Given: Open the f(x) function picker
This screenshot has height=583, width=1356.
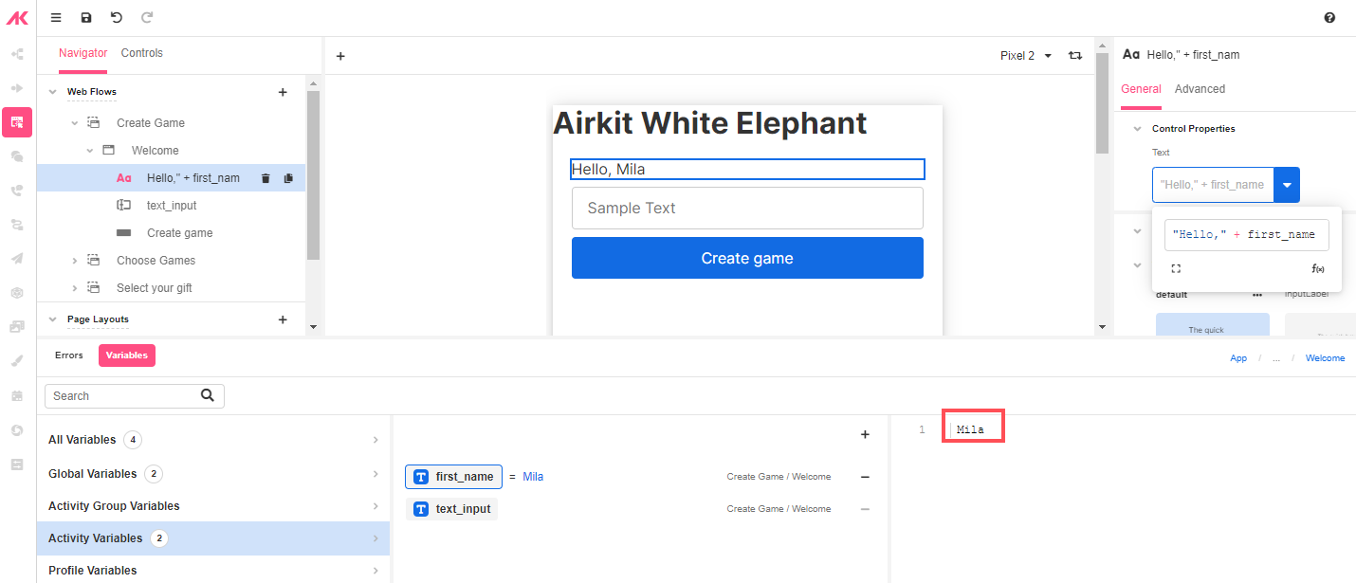Looking at the screenshot, I should [1318, 269].
